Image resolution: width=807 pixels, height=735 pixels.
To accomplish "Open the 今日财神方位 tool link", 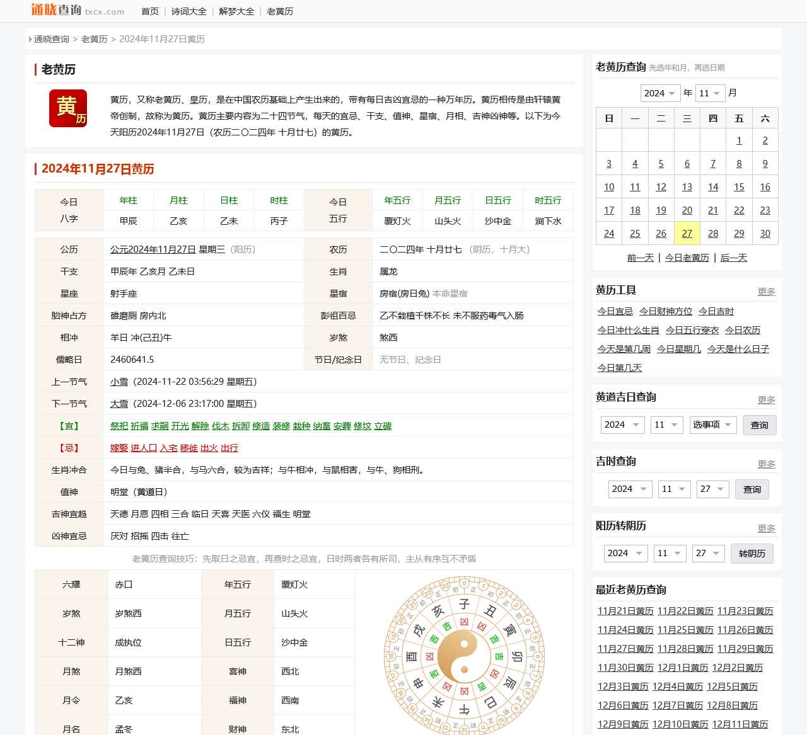I will click(666, 311).
